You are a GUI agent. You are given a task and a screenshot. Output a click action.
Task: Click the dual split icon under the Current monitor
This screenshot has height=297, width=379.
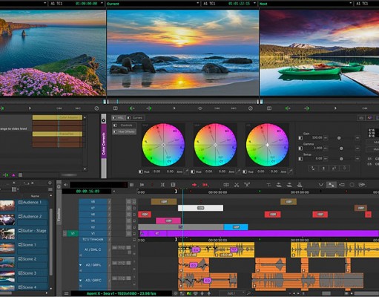click(x=115, y=108)
